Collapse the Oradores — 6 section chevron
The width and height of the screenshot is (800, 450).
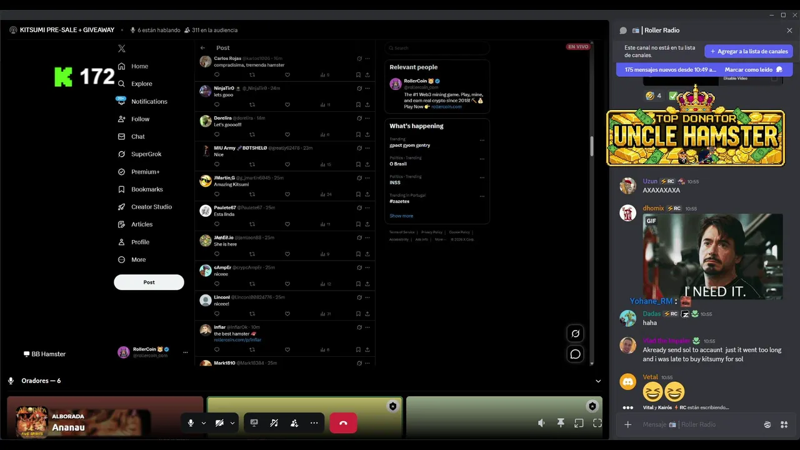[x=598, y=381]
